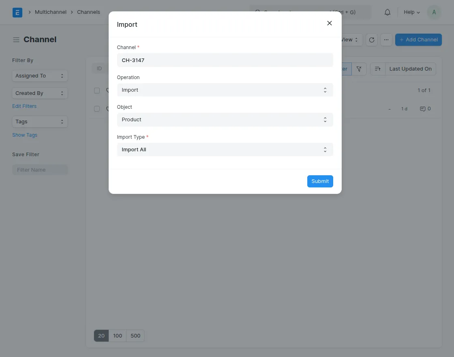
Task: Open Tags filter dropdown
Action: click(40, 122)
